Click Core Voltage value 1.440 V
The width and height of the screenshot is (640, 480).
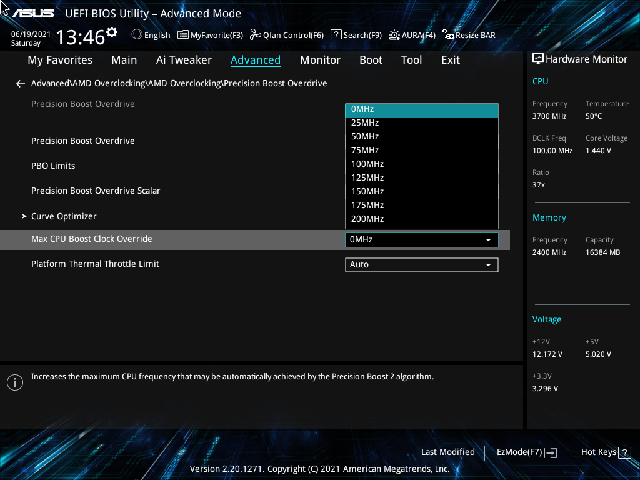[x=598, y=151]
